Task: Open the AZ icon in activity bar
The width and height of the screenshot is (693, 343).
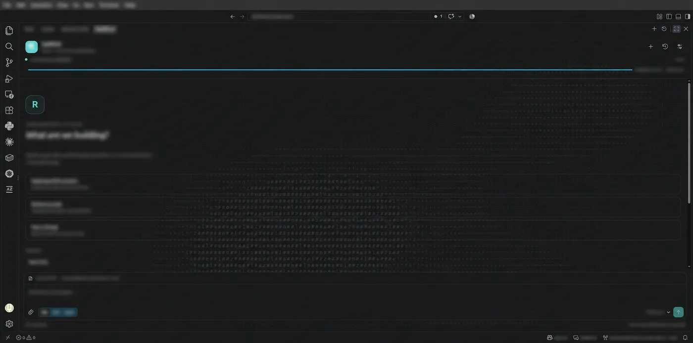Action: pyautogui.click(x=9, y=189)
